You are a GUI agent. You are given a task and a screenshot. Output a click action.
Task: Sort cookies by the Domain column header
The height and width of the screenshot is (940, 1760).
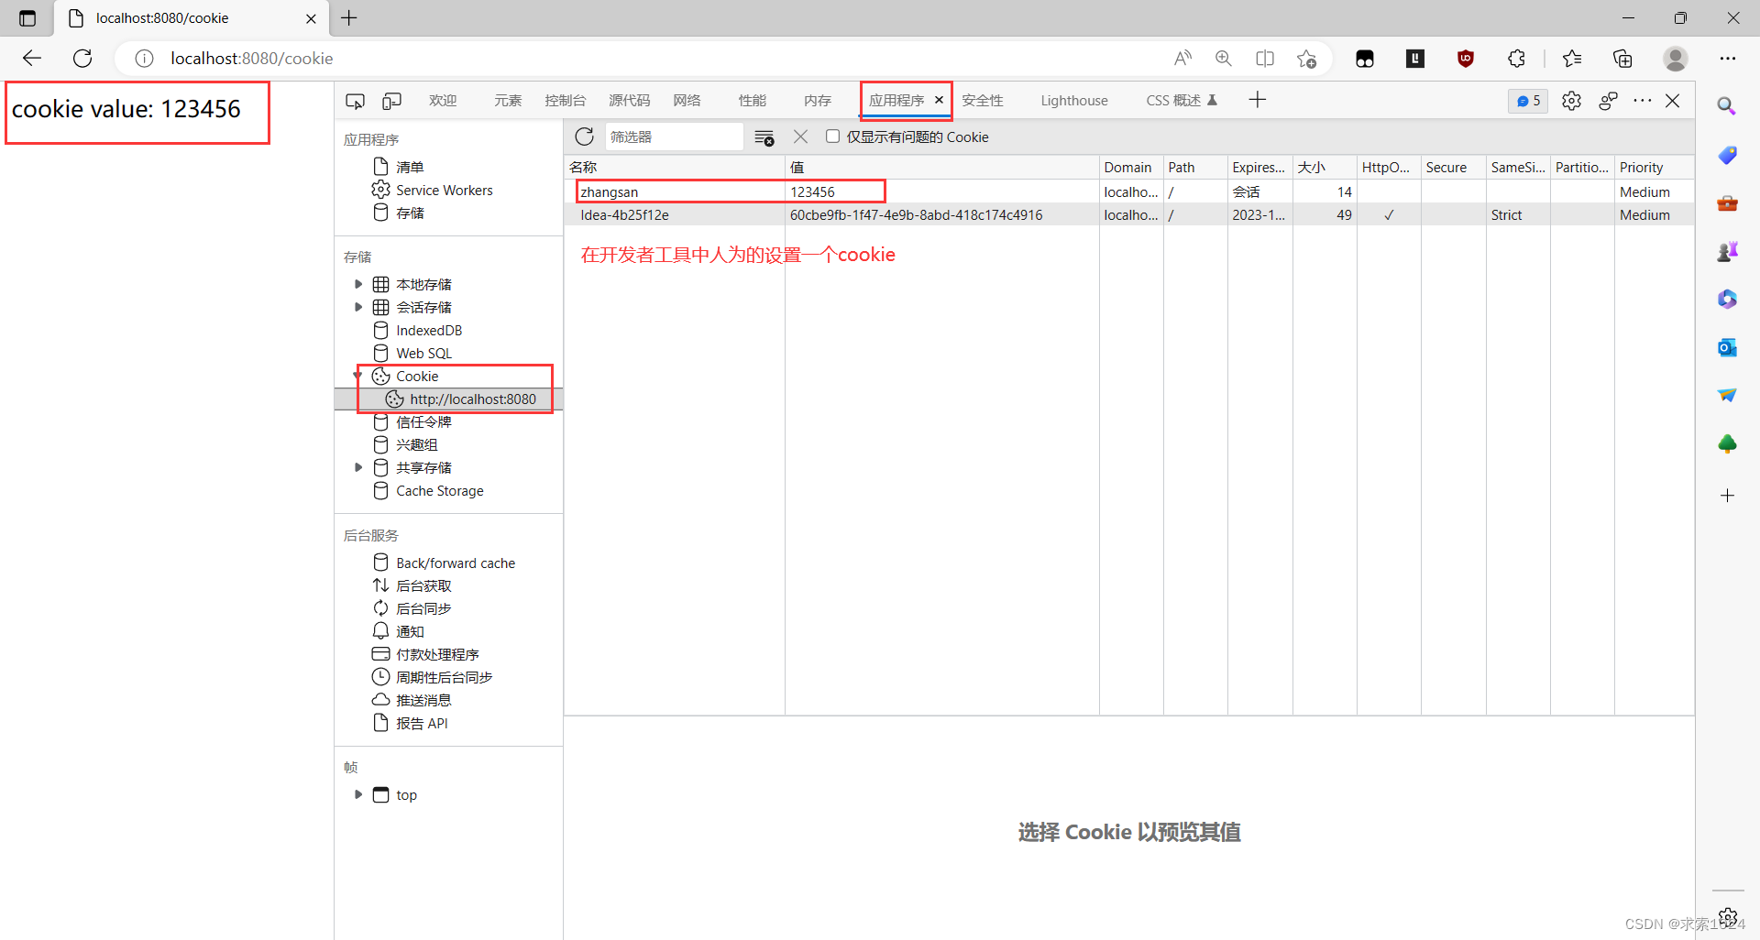[1131, 167]
